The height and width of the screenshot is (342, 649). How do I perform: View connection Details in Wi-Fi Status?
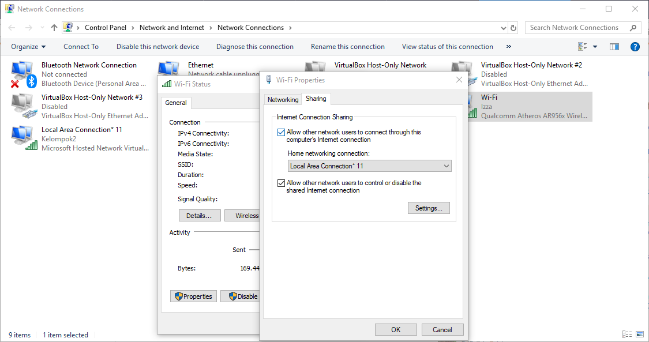[200, 215]
